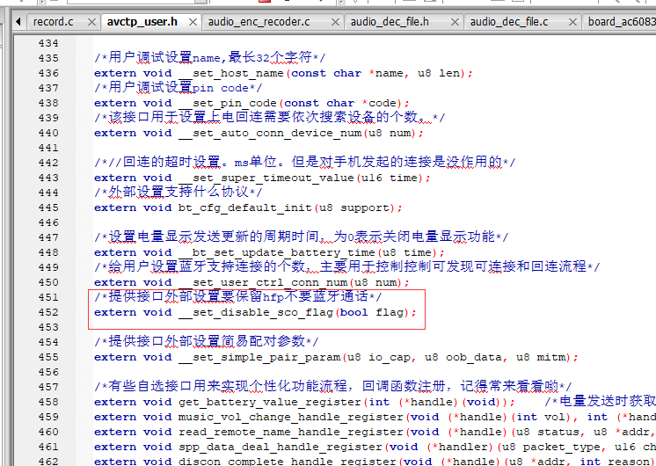Close the avctp_user.h tab

[193, 22]
